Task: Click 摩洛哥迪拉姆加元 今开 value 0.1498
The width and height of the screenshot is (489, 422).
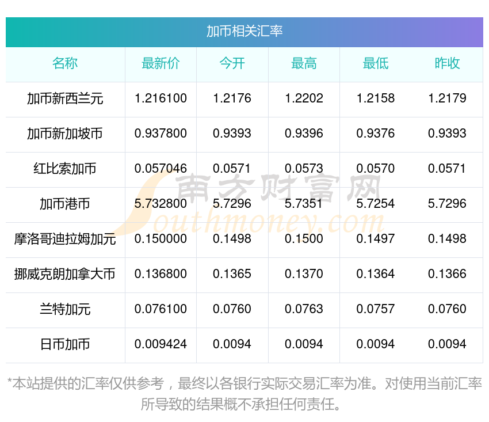Action: [232, 239]
